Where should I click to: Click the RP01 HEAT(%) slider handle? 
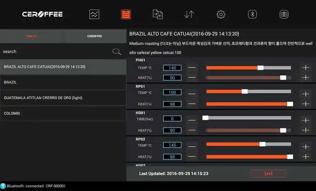[x=290, y=104]
